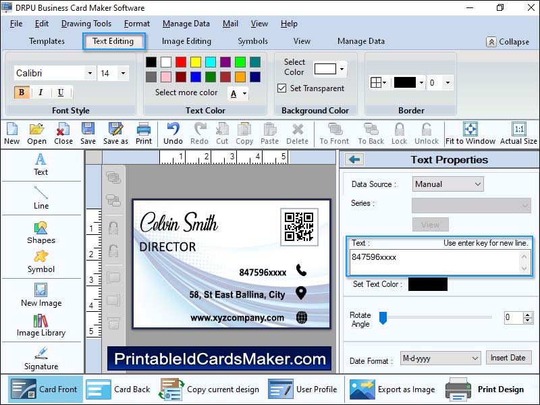Open the Image Library

pos(40,325)
